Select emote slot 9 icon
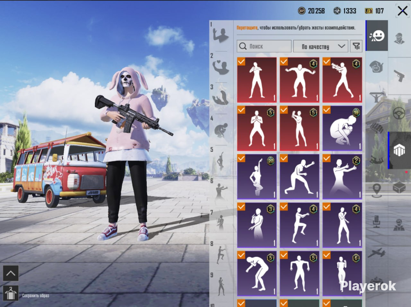The height and width of the screenshot is (307, 411). coord(221,286)
